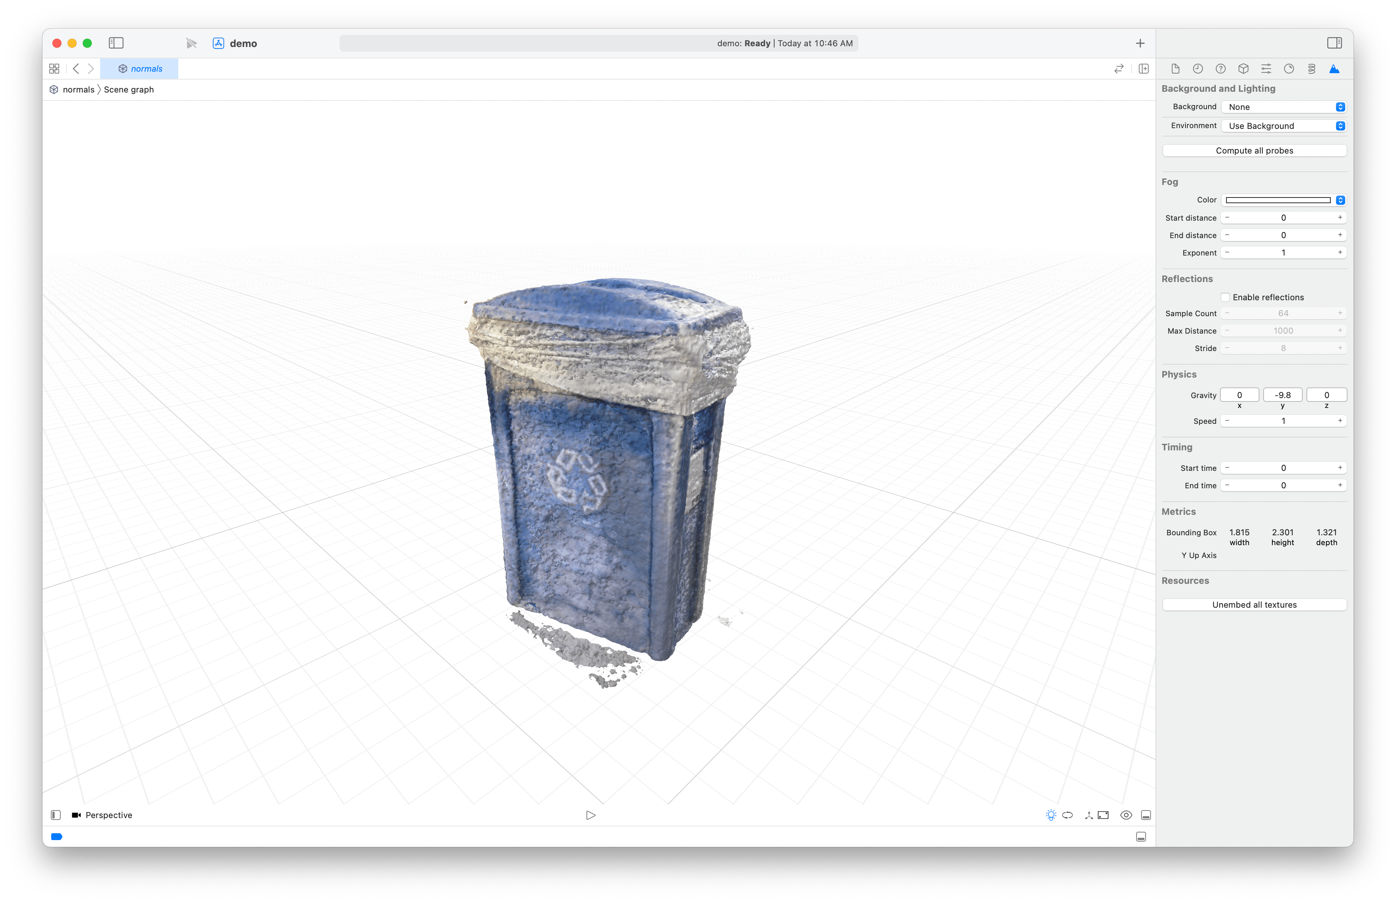Select the Scene inspector mountain icon

(x=1335, y=69)
